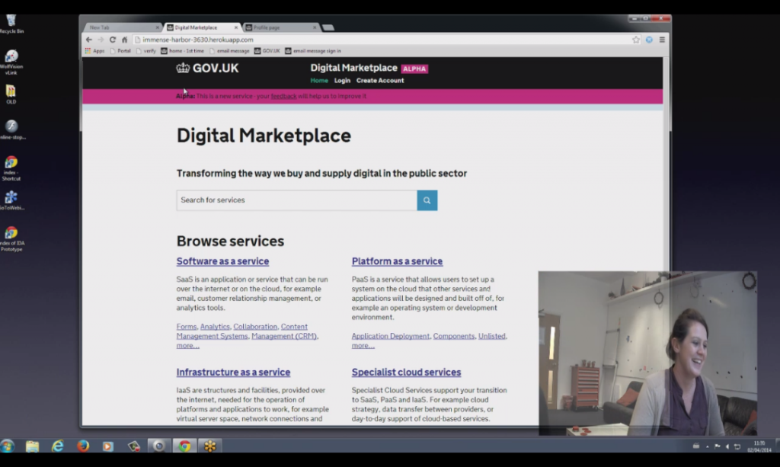Open the 'home - 1st time' bookmark

coord(183,51)
